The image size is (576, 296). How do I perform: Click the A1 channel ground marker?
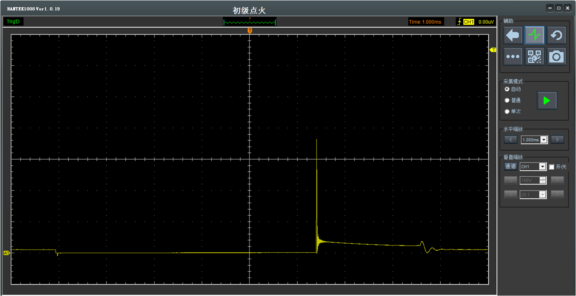pos(6,253)
